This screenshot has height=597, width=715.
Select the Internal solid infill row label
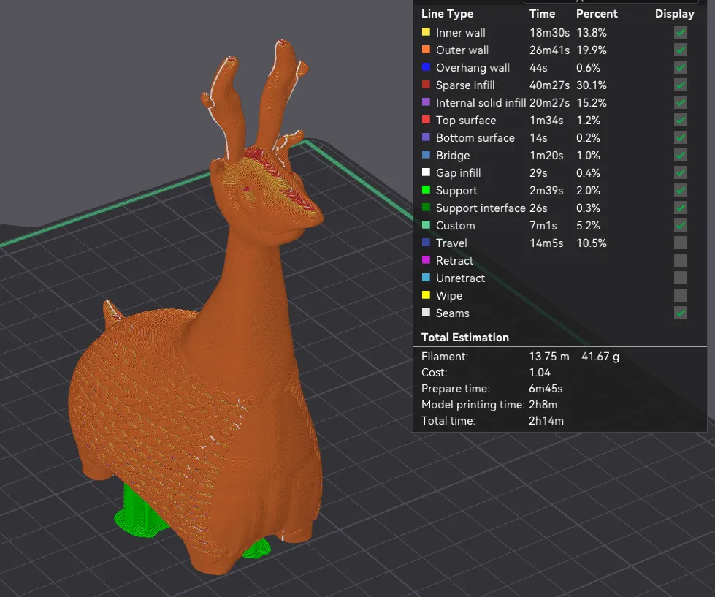481,102
